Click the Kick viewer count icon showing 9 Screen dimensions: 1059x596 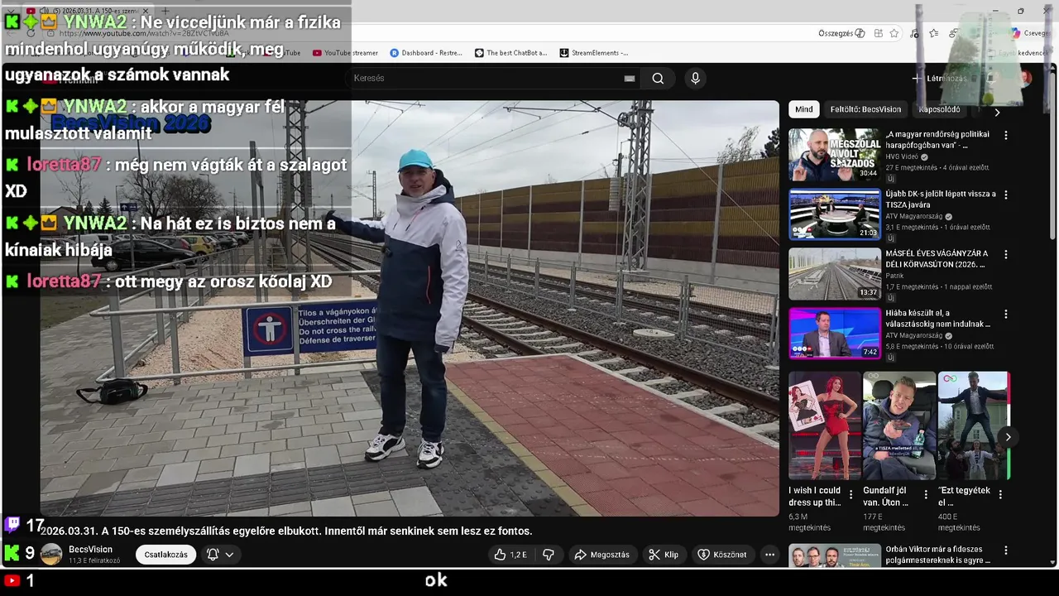click(12, 553)
